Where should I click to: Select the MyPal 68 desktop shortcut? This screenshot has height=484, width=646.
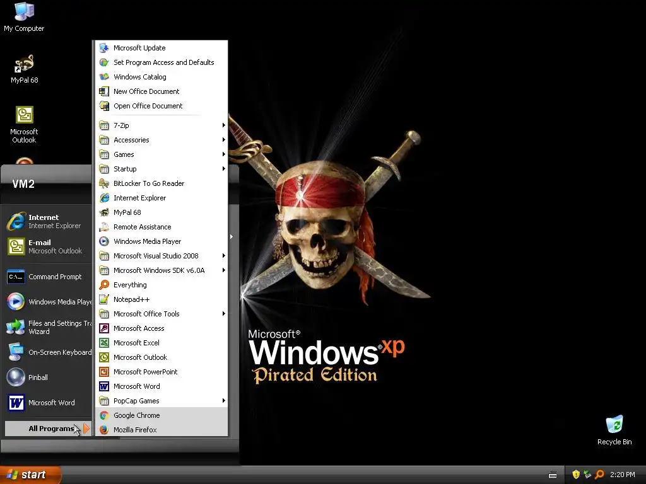[25, 69]
